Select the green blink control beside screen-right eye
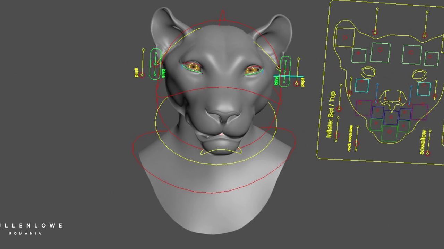Screen dimensions: 444x249 click(285, 71)
